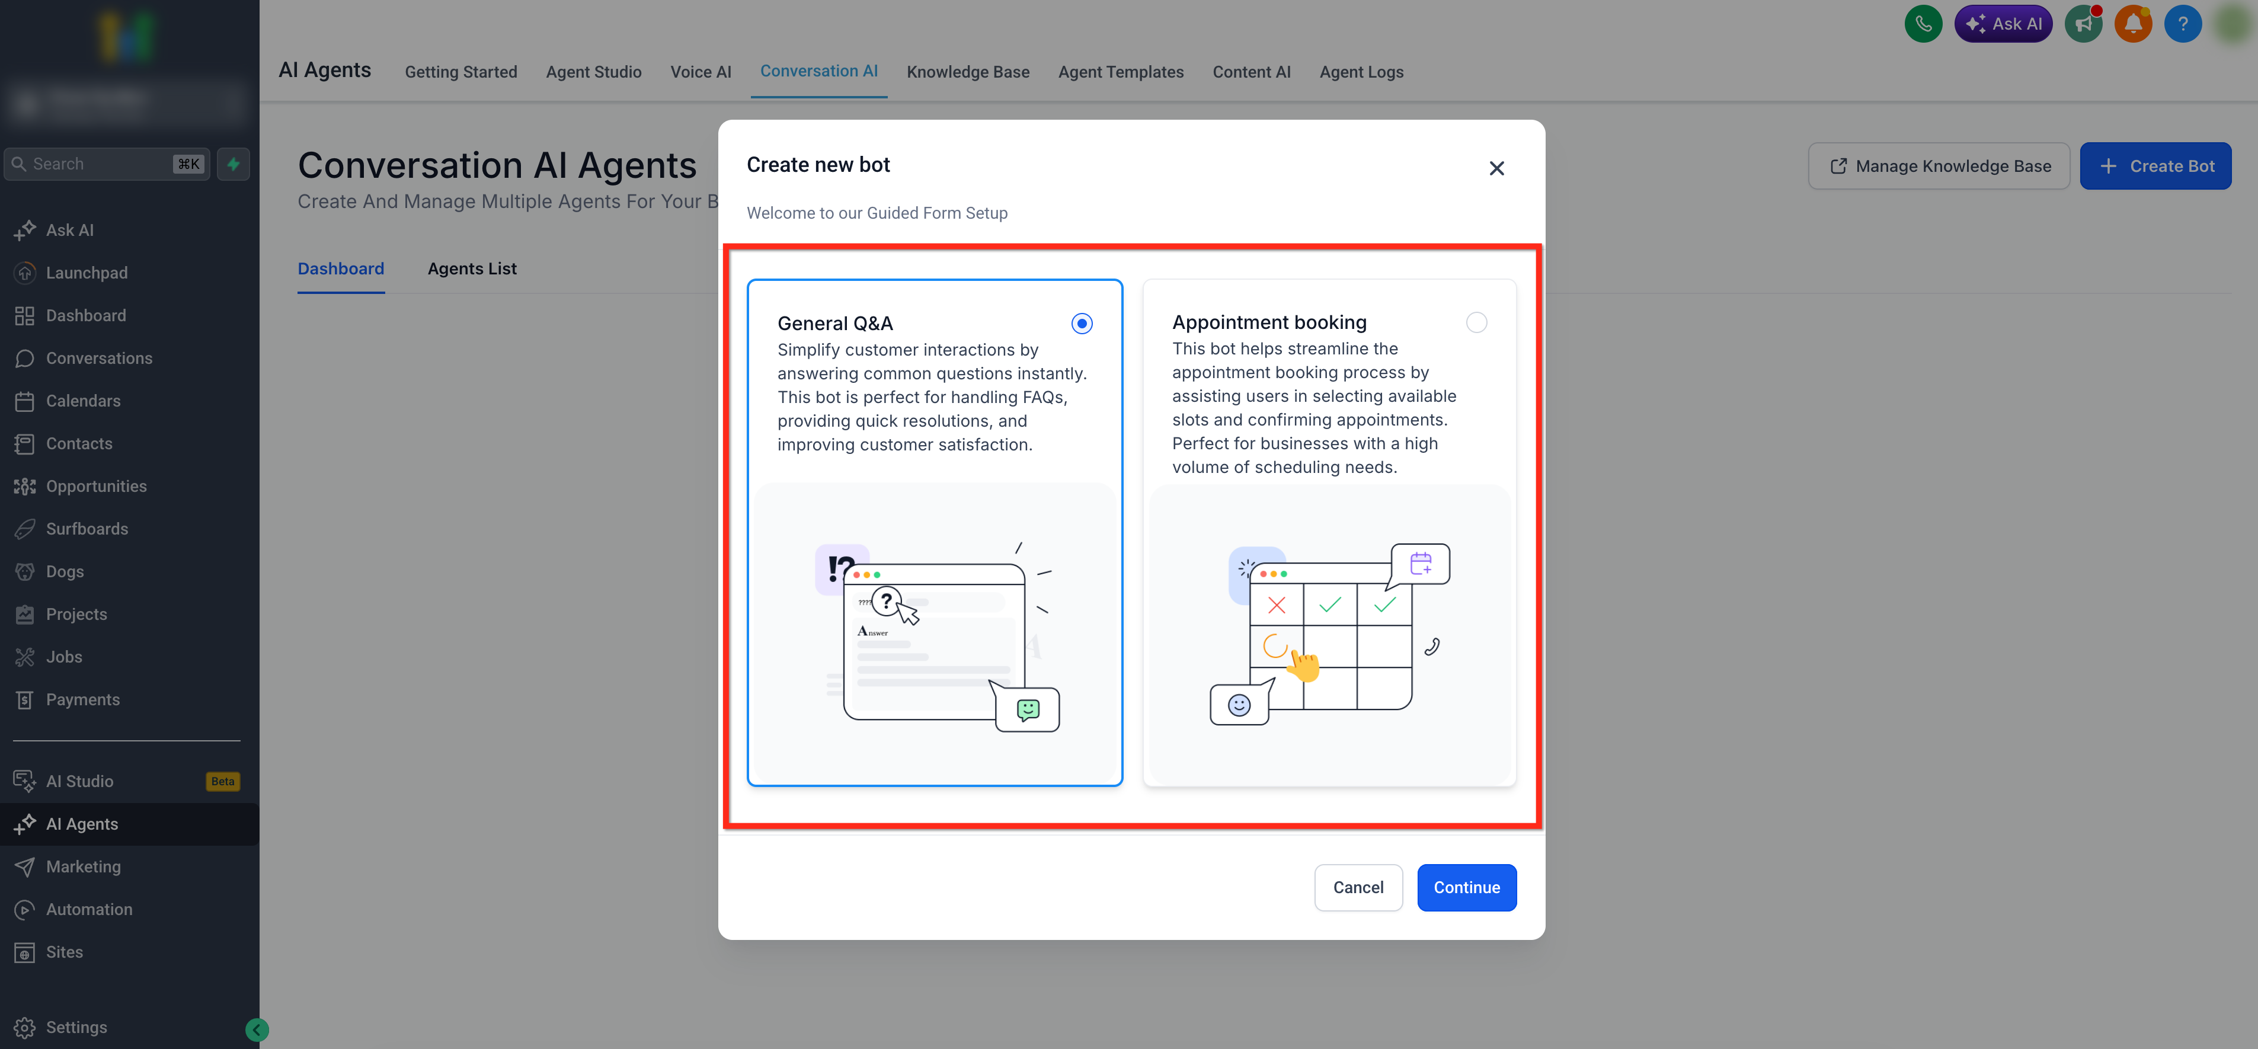The height and width of the screenshot is (1049, 2258).
Task: Click the green phone dialer icon
Action: point(1923,24)
